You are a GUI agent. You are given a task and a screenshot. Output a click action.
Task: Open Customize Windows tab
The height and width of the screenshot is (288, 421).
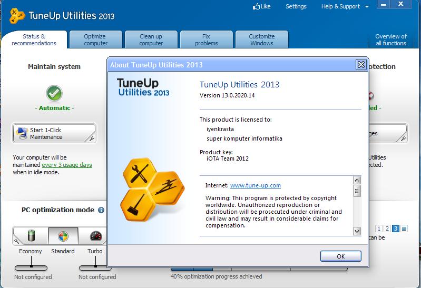(x=262, y=39)
